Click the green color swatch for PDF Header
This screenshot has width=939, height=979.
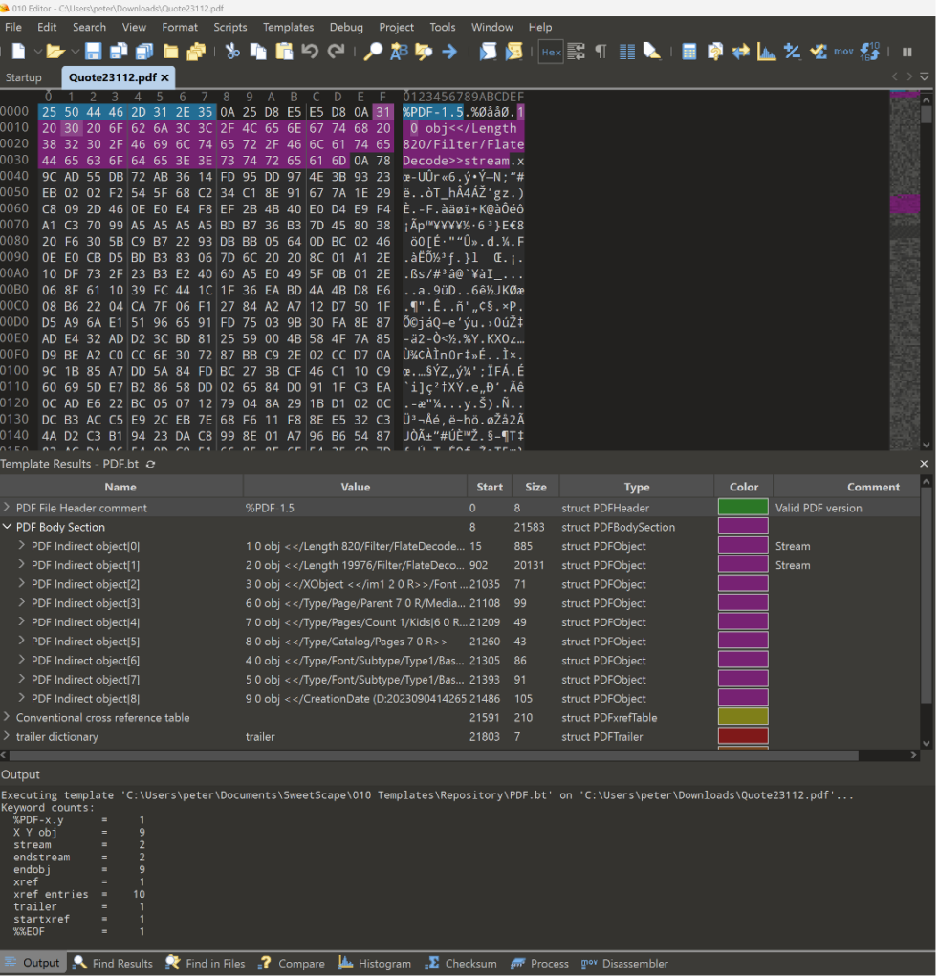743,508
